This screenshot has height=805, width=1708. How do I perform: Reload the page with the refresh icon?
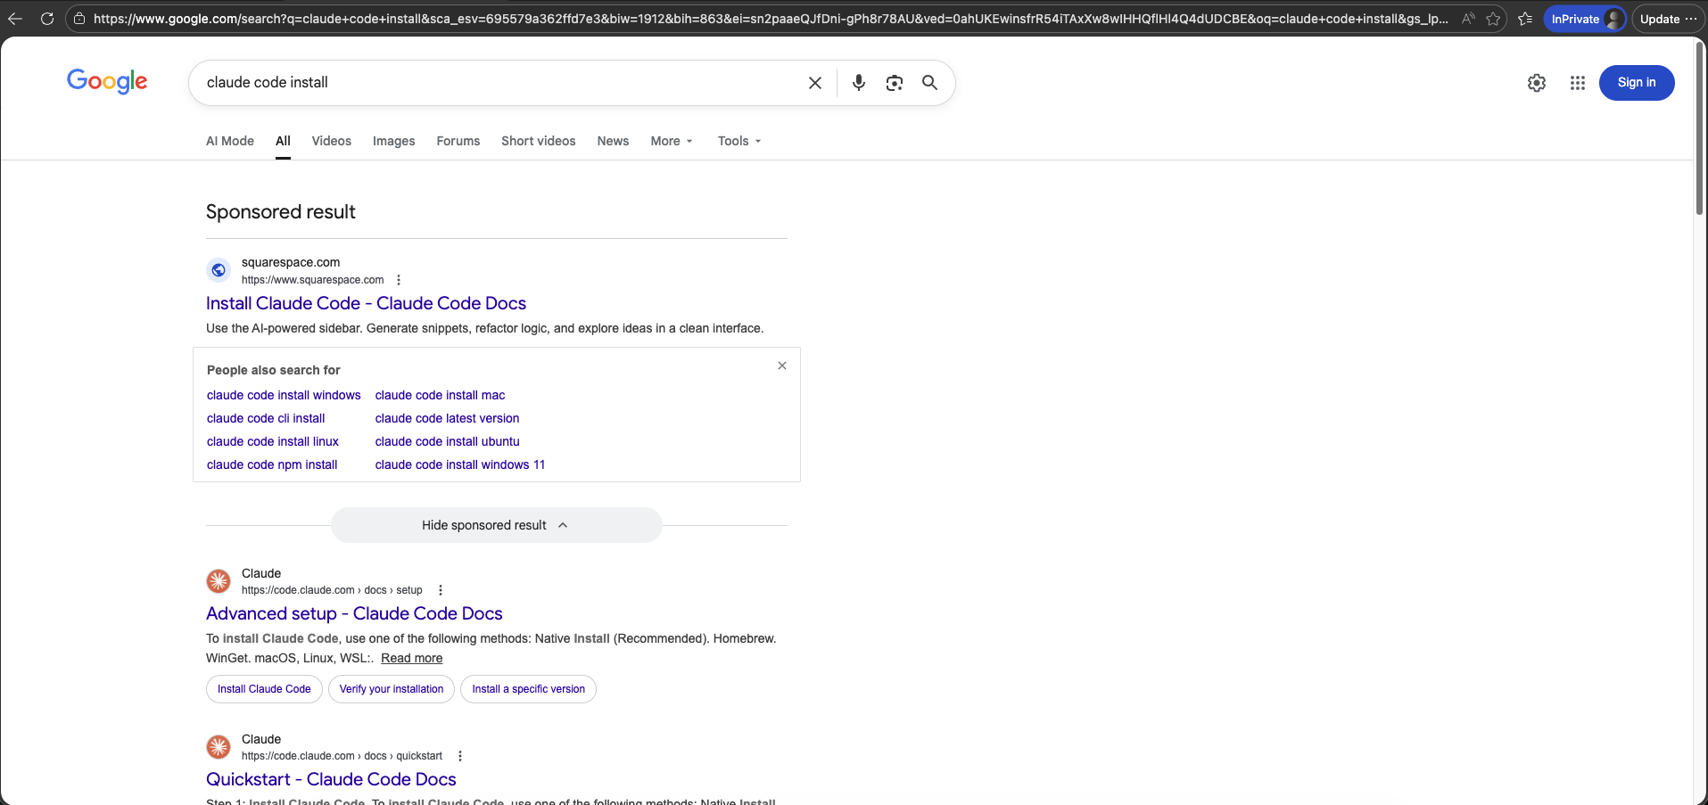coord(47,19)
